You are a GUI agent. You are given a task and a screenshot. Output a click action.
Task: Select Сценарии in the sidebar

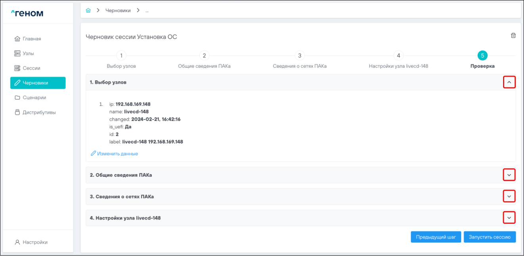point(34,97)
